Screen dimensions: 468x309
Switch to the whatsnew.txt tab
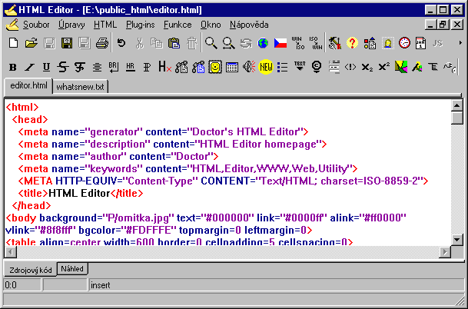pyautogui.click(x=80, y=87)
